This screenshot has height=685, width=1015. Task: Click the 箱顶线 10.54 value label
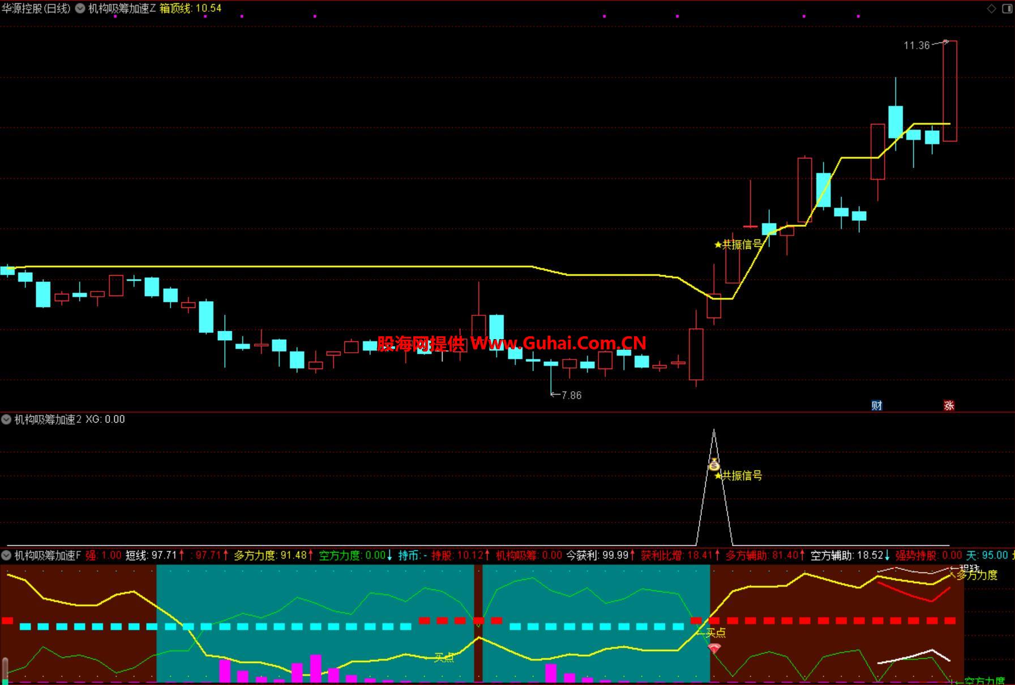click(x=190, y=8)
